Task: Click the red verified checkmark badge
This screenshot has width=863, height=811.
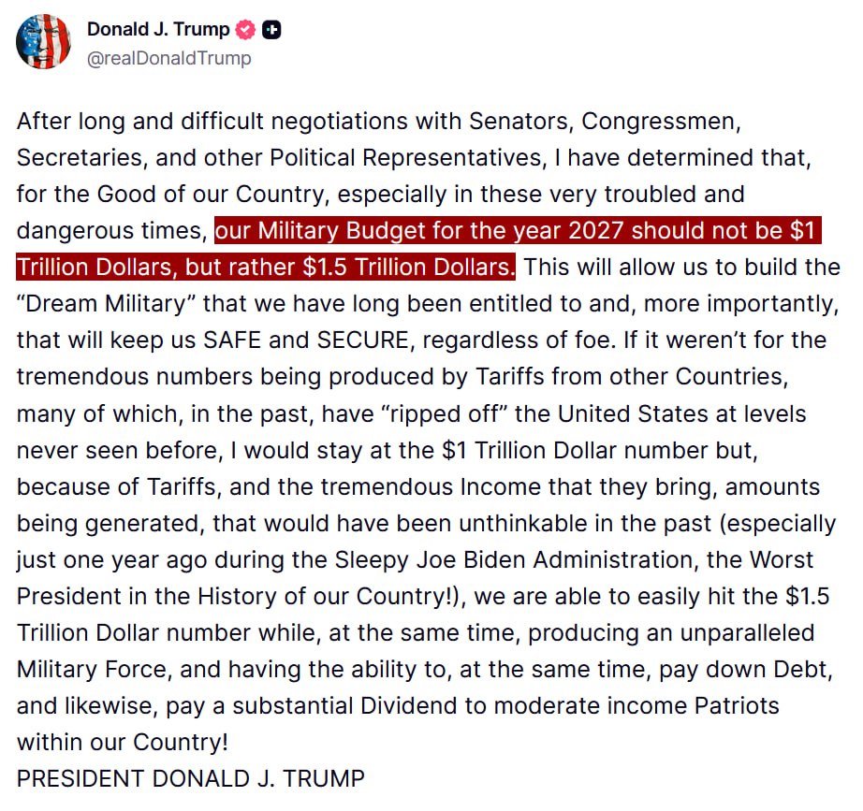Action: 245,30
